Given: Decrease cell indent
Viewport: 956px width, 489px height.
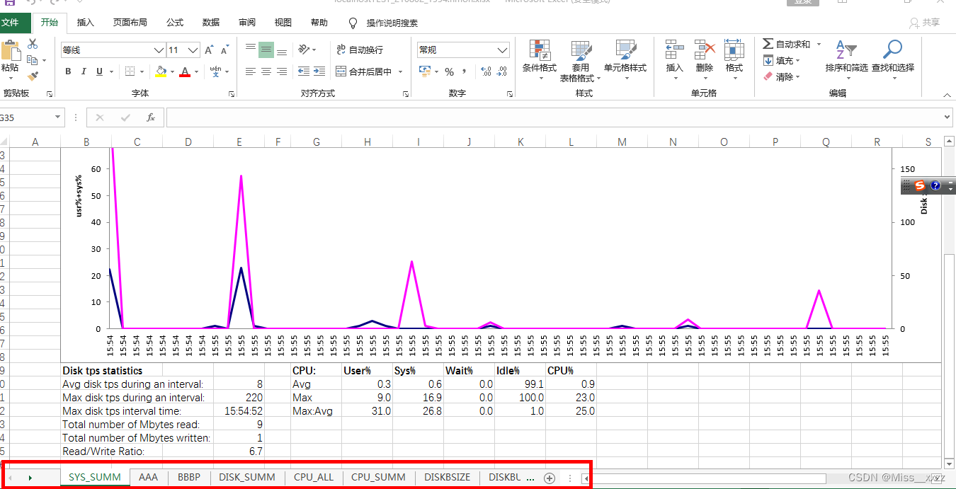Looking at the screenshot, I should click(x=303, y=71).
